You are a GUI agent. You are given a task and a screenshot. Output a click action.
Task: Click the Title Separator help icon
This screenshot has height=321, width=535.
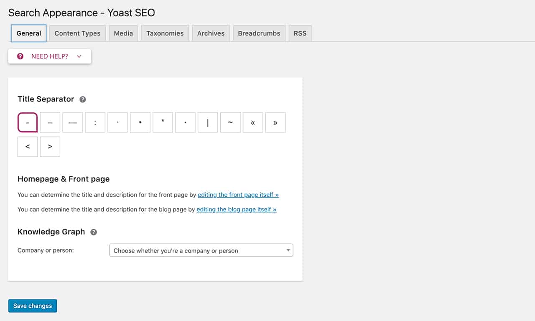coord(83,99)
